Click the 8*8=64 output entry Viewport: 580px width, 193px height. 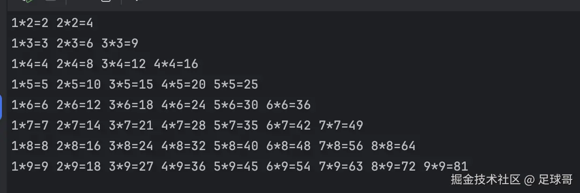[393, 146]
